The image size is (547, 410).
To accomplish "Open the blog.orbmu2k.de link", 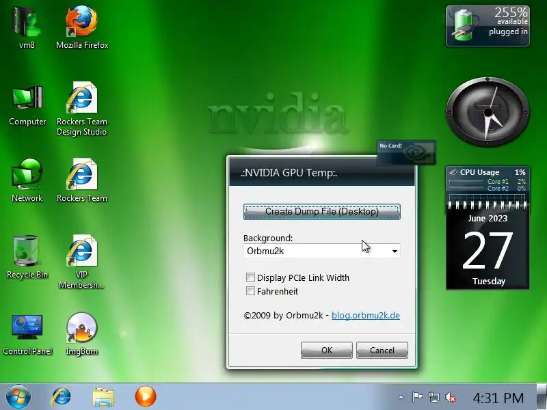I will [366, 315].
